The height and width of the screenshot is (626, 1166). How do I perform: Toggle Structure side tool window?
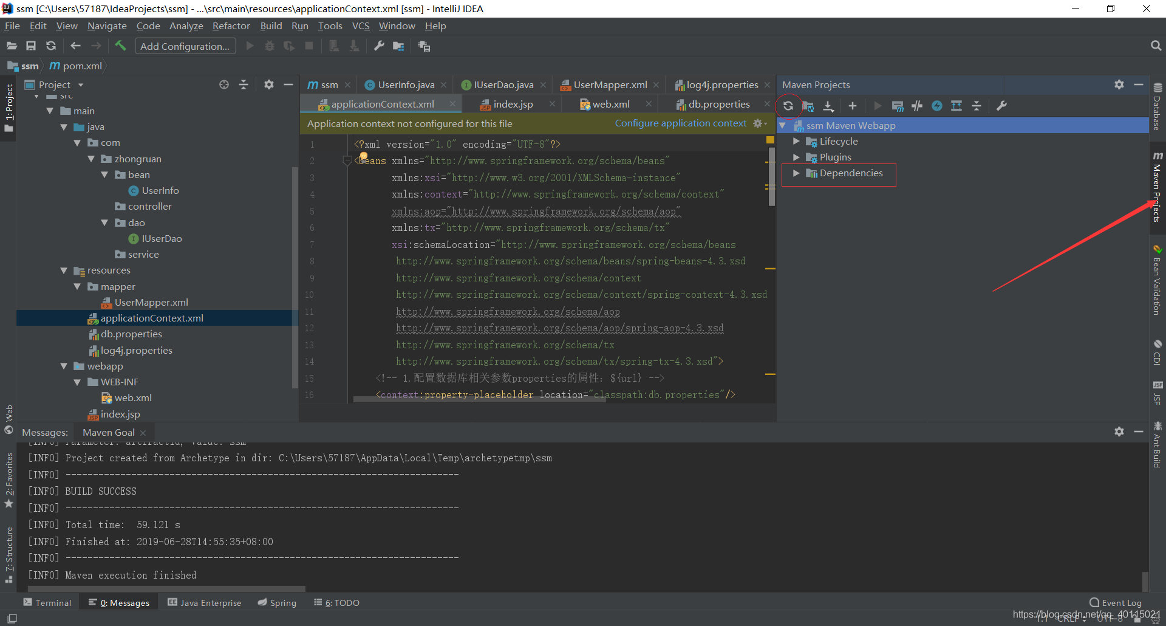(x=9, y=554)
